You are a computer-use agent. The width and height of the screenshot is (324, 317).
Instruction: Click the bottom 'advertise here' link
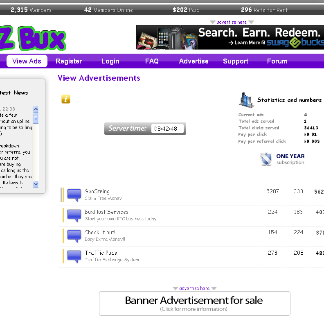194,288
